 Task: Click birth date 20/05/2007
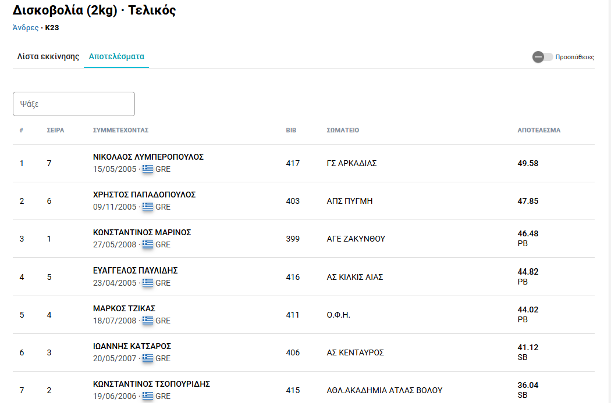point(115,359)
